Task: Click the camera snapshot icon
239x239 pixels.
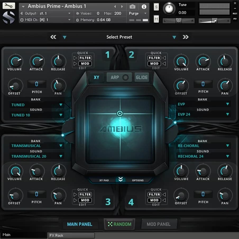Action: point(132,6)
